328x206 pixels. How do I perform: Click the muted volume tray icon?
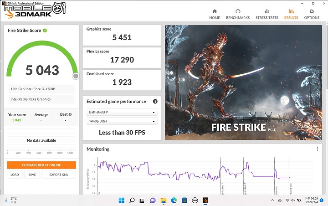pyautogui.click(x=293, y=200)
